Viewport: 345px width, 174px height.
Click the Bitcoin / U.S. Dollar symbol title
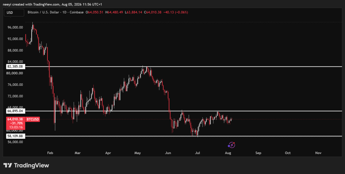click(43, 12)
